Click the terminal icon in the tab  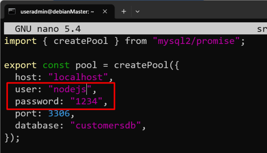[12, 12]
